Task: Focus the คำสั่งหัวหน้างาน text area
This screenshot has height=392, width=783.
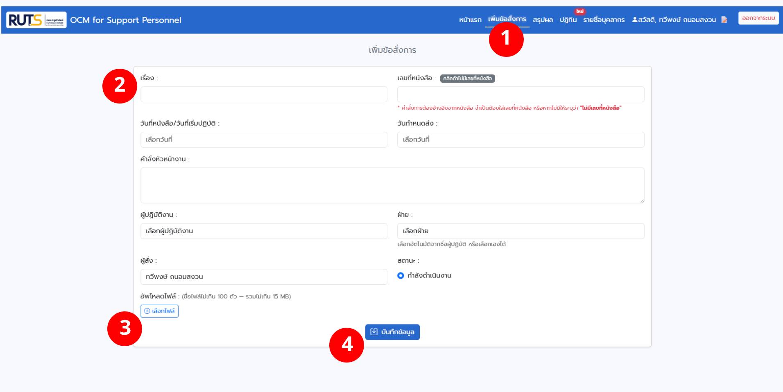Action: click(392, 185)
